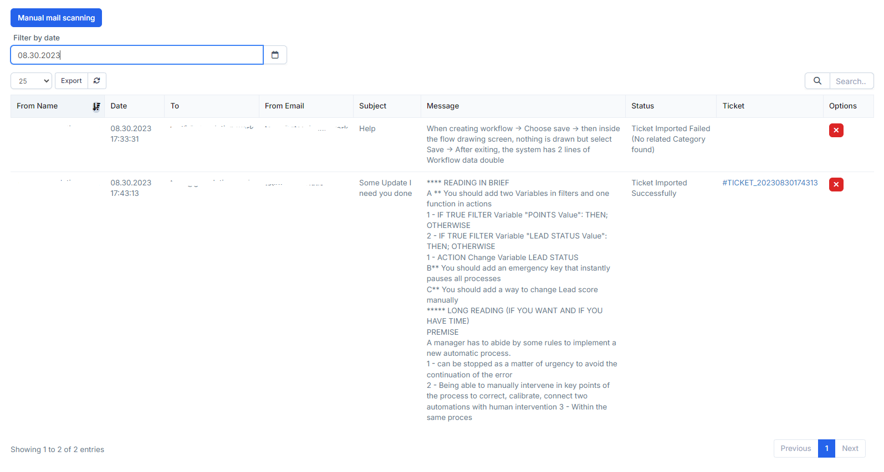
Task: Sort by From Name column icon
Action: [x=96, y=106]
